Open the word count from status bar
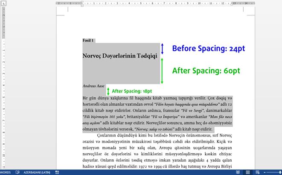 [x=6, y=172]
